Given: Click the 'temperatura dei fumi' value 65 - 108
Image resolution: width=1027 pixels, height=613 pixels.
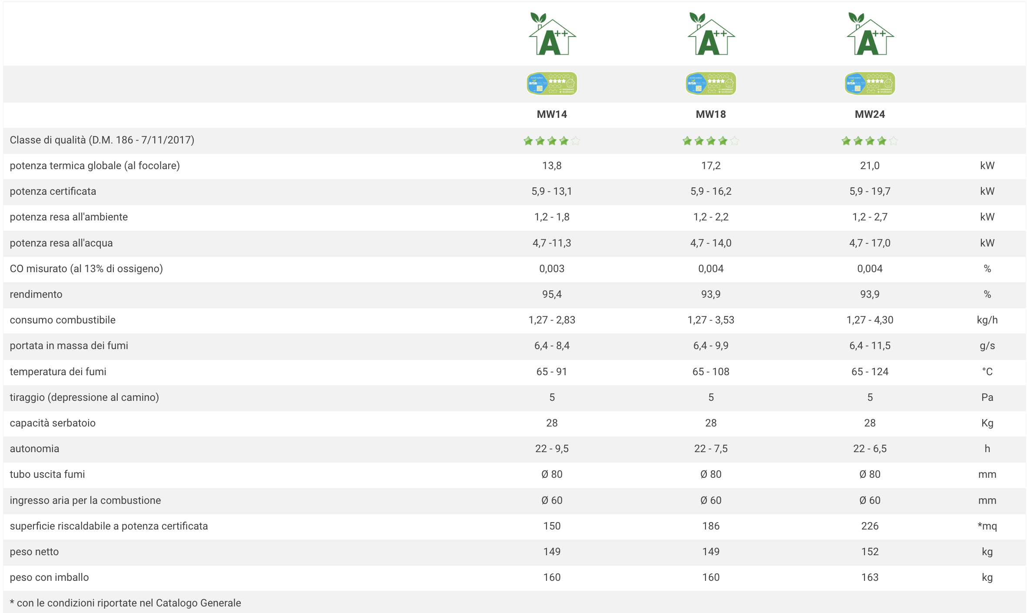Looking at the screenshot, I should tap(711, 372).
